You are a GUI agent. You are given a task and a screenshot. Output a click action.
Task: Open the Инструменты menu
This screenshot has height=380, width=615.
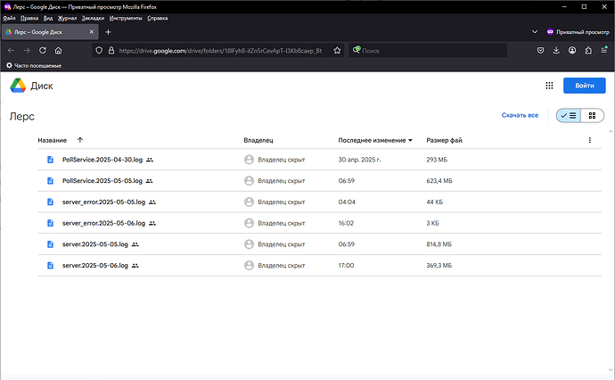pyautogui.click(x=126, y=18)
